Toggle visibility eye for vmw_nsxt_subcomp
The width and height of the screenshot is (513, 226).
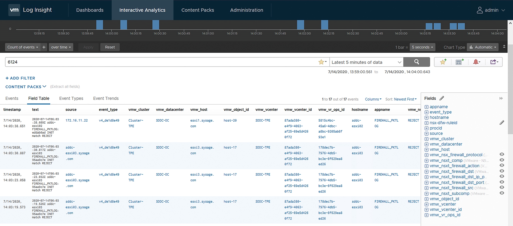pyautogui.click(x=502, y=193)
